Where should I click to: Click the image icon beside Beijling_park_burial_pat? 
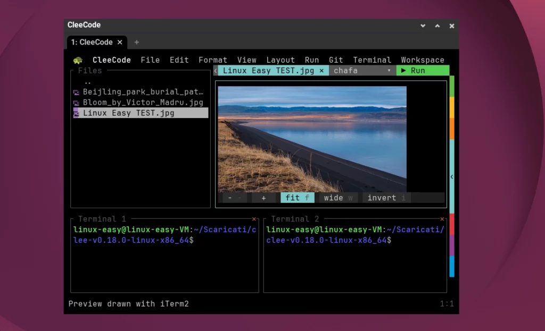coord(76,92)
